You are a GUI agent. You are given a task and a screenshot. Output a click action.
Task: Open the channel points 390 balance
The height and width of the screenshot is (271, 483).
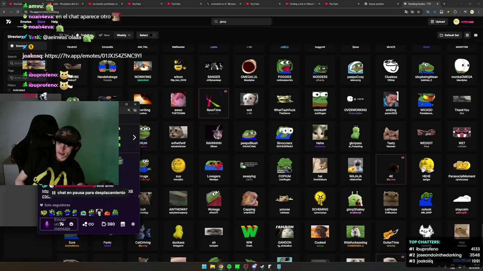pos(108,224)
